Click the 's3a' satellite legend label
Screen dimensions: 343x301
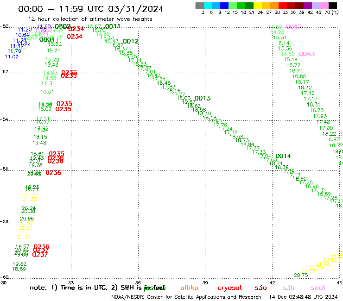[260, 288]
